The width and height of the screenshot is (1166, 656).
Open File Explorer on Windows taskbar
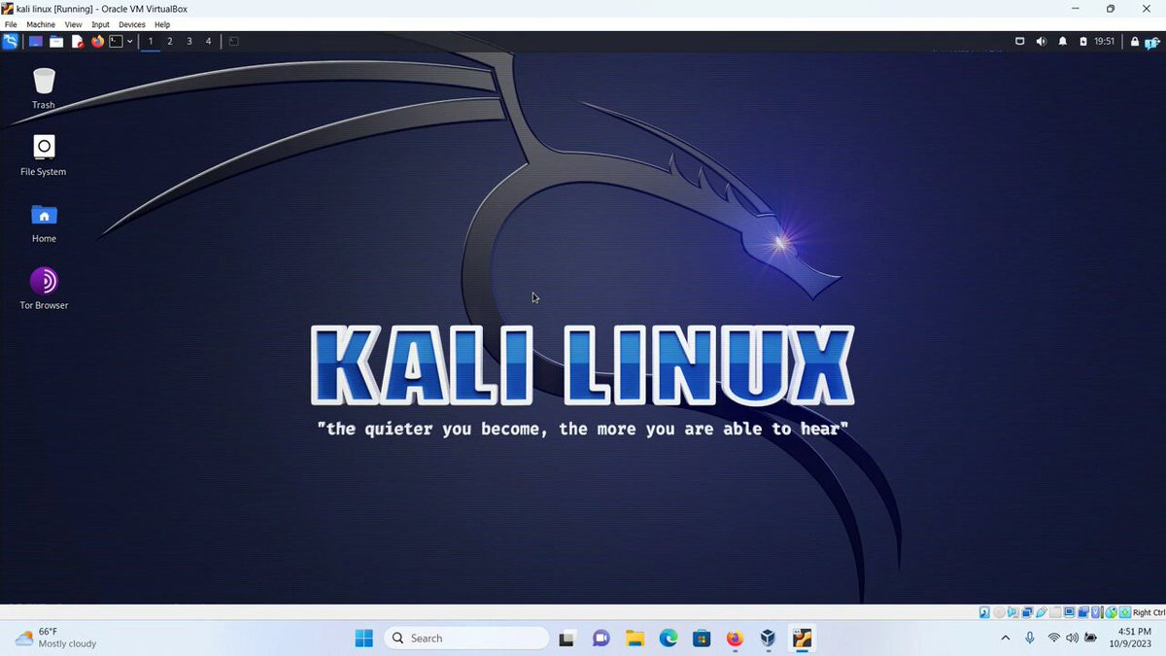tap(634, 639)
